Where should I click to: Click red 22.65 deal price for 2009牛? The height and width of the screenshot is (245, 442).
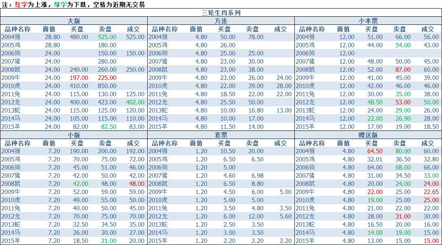[x=431, y=192]
